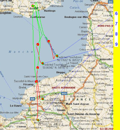Click the Eastbourne city label
This screenshot has width=120, height=130.
38,17
